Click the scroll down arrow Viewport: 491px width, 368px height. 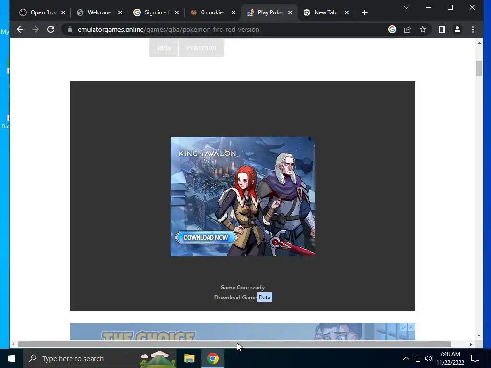point(479,336)
